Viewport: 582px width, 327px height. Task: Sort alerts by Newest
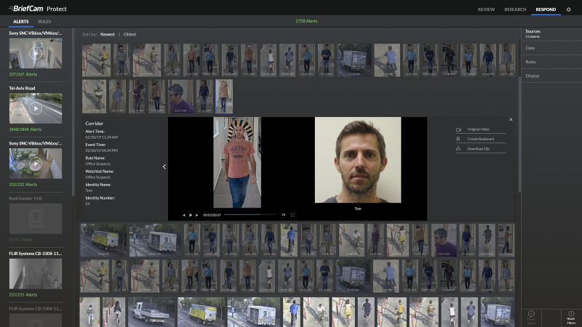pos(108,34)
